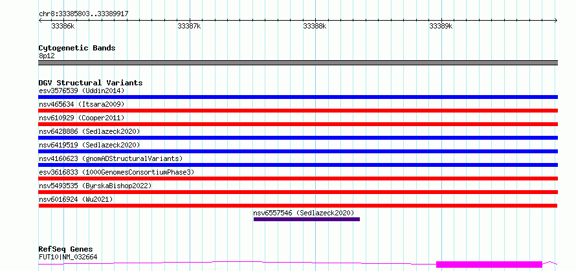Select the nsv5493535 (ByrskaBishop2022) red bar
576x271 pixels.
pyautogui.click(x=298, y=192)
